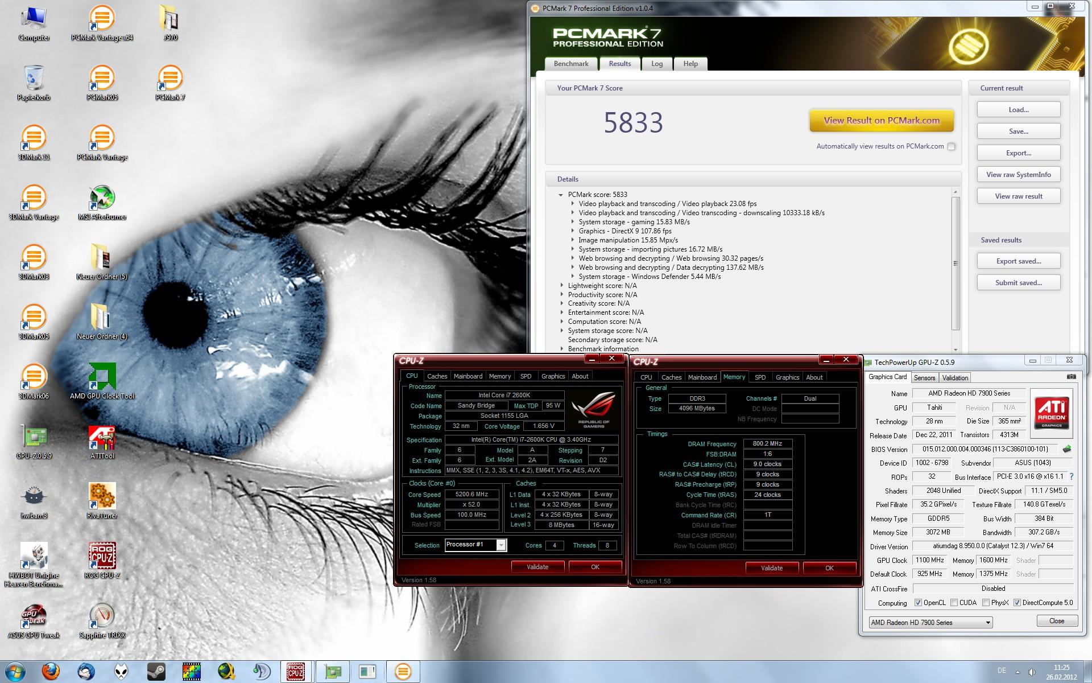Toggle automatically view results on PCMark.com
This screenshot has height=683, width=1092.
point(951,146)
